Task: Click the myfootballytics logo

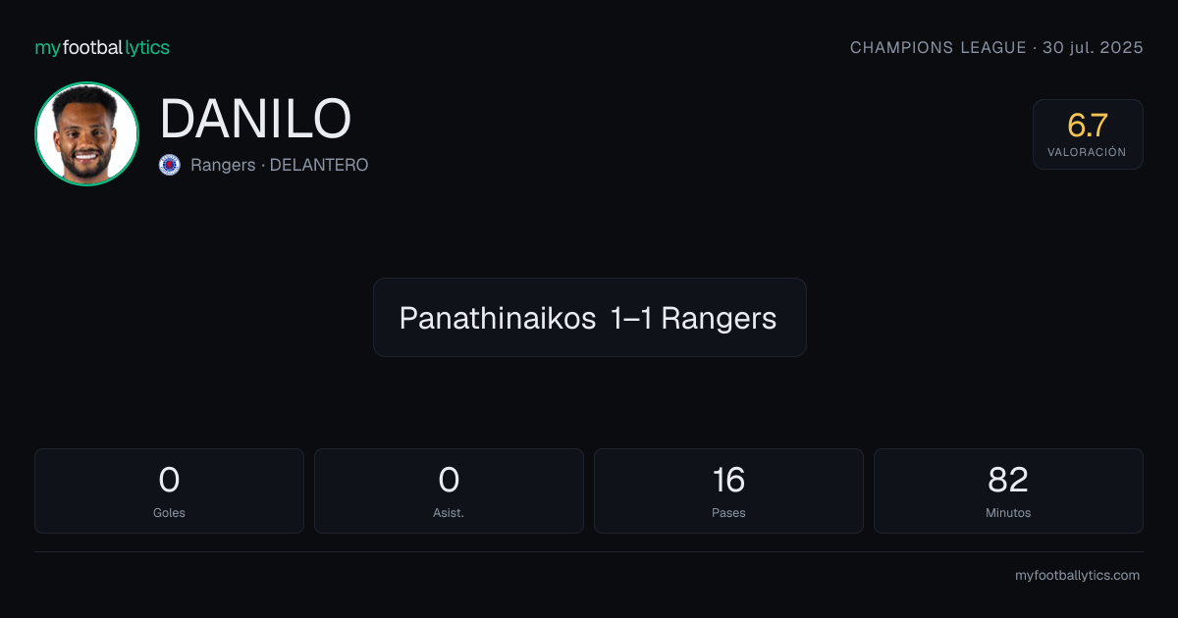Action: (x=102, y=48)
